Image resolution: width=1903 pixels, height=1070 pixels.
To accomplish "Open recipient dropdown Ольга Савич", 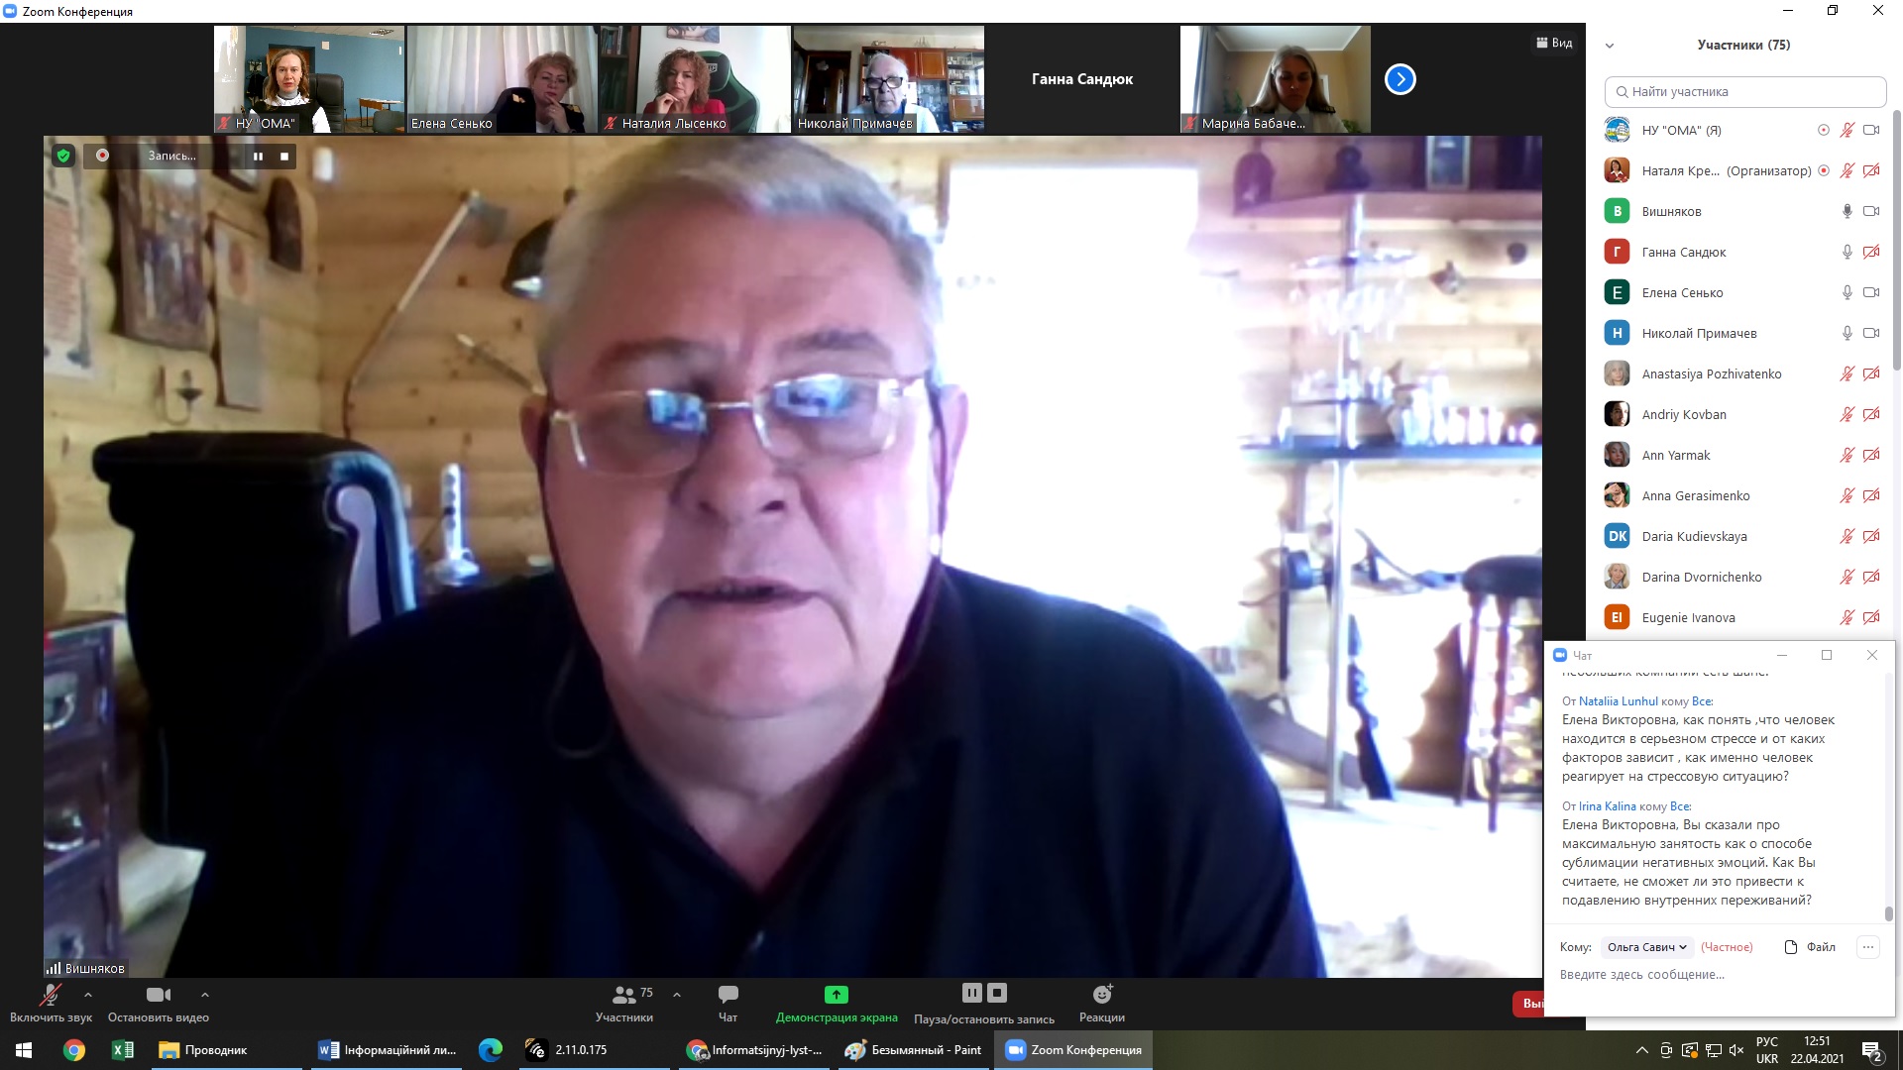I will coord(1647,947).
